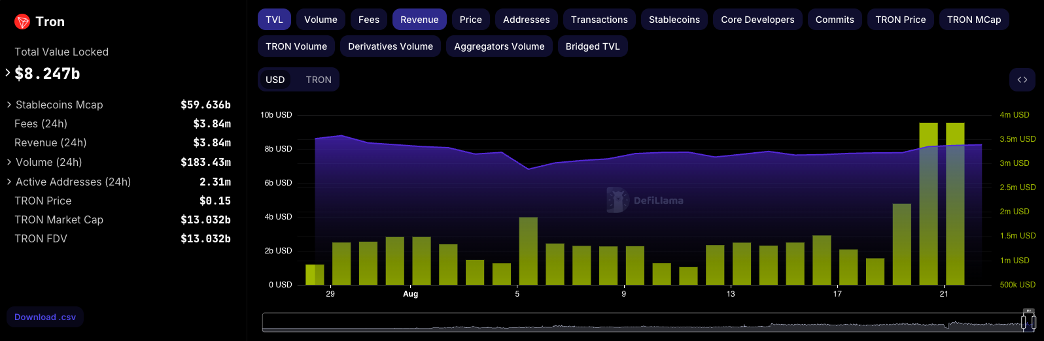
Task: Expand the Volume (24h) row
Action: click(x=9, y=162)
